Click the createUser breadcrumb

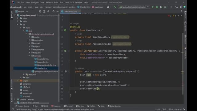98,7
